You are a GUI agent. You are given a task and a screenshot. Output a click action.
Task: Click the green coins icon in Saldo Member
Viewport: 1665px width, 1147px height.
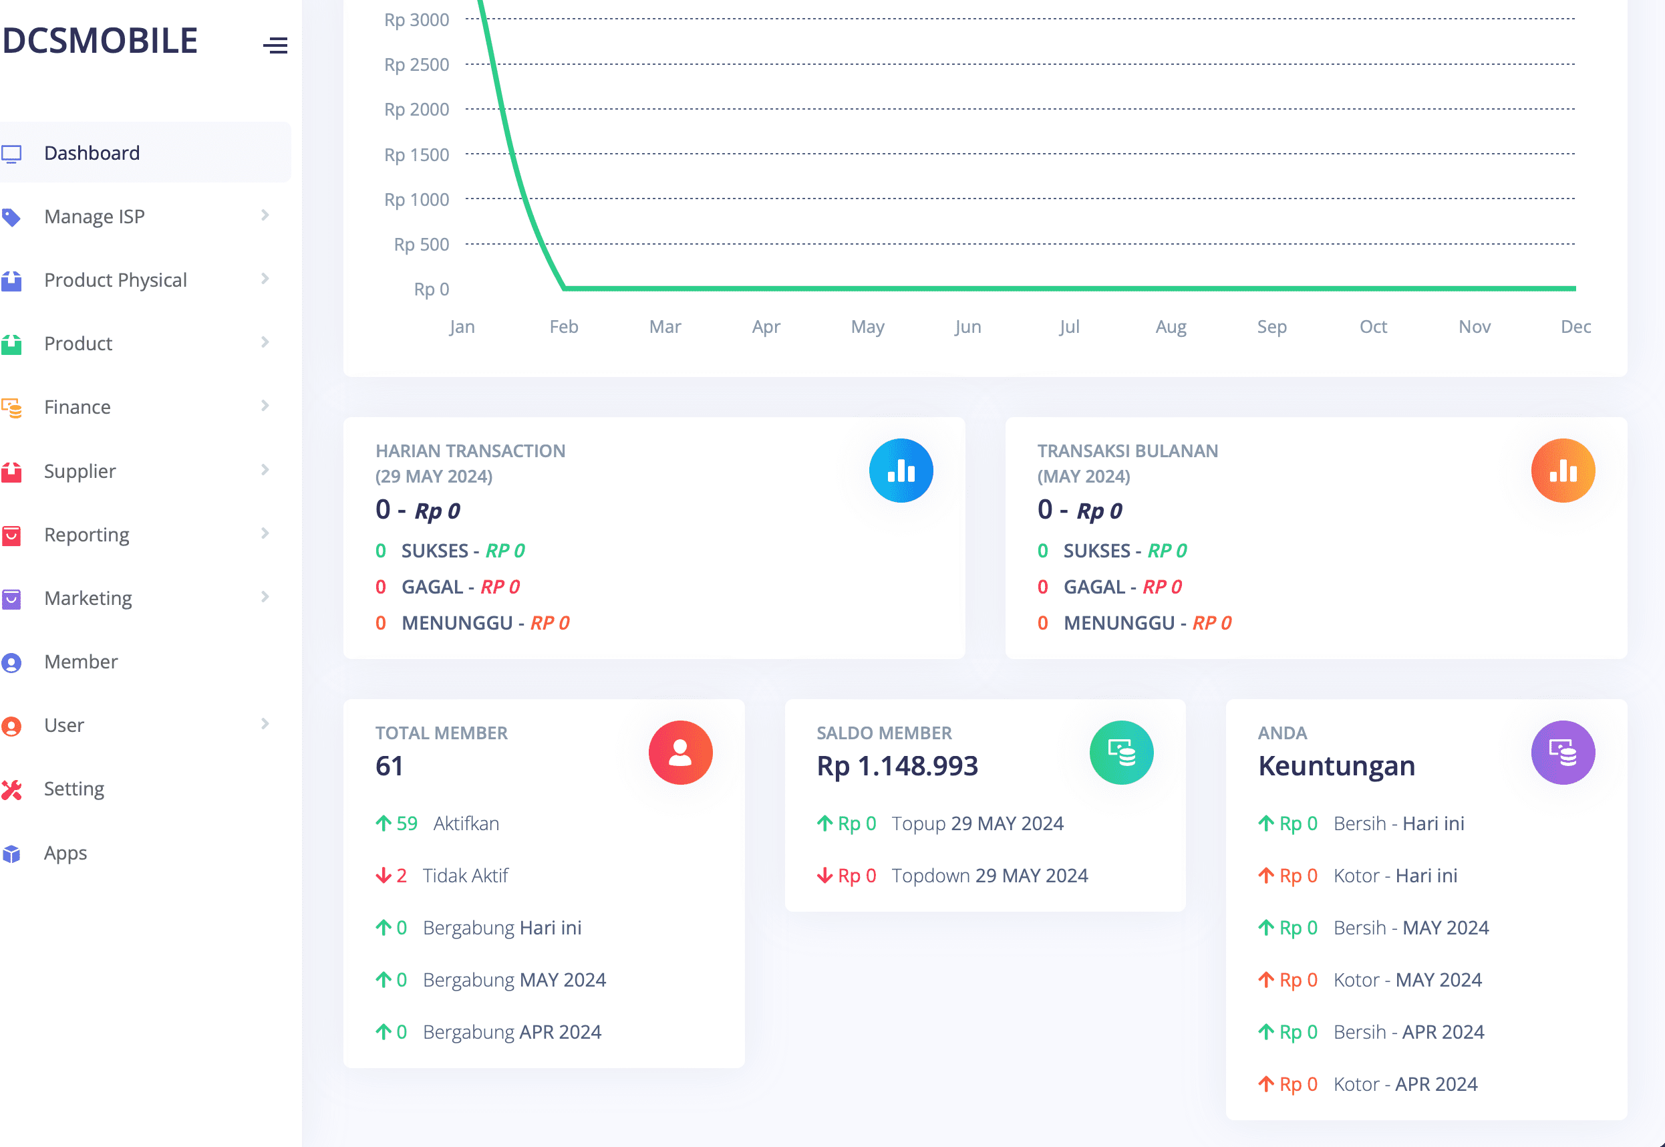click(x=1120, y=753)
